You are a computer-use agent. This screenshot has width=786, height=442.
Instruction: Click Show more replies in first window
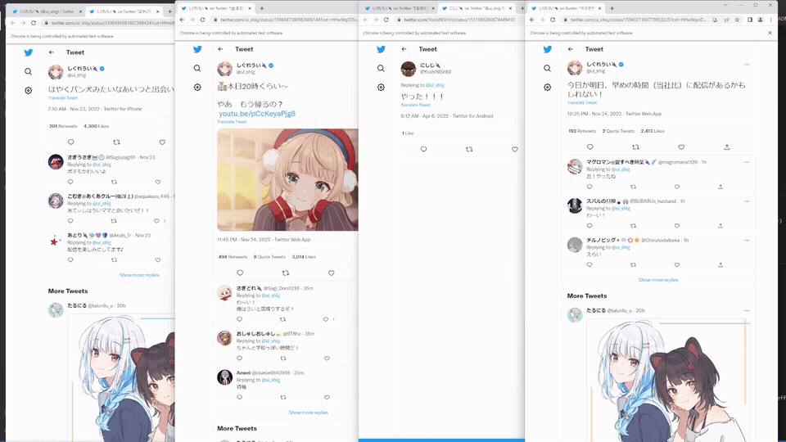139,275
